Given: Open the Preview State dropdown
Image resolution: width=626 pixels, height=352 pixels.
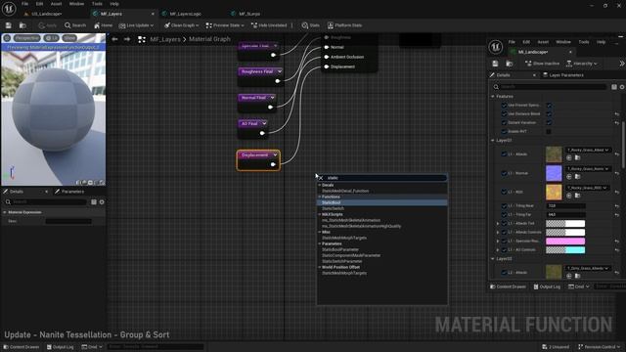Looking at the screenshot, I should point(225,25).
